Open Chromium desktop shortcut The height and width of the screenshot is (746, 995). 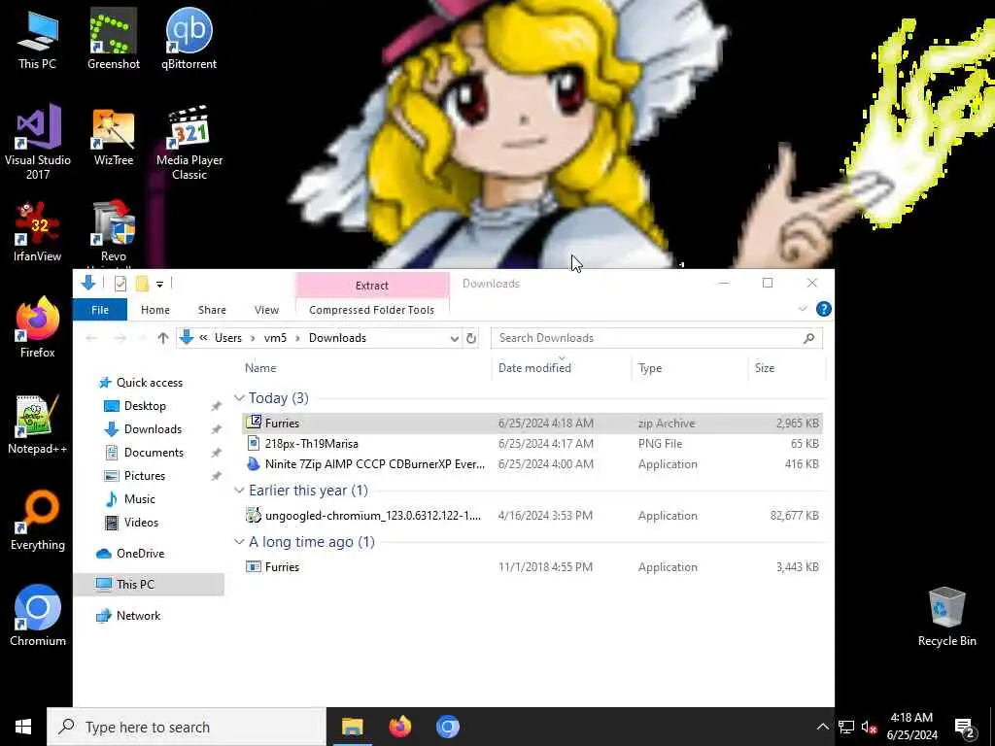(x=38, y=616)
